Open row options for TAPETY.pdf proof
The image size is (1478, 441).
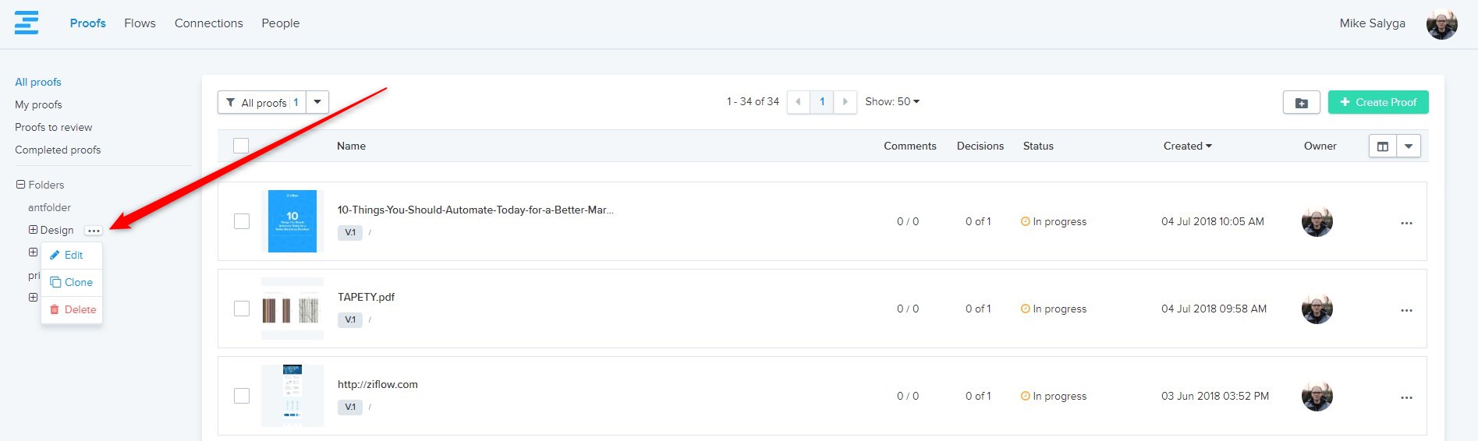click(x=1405, y=310)
